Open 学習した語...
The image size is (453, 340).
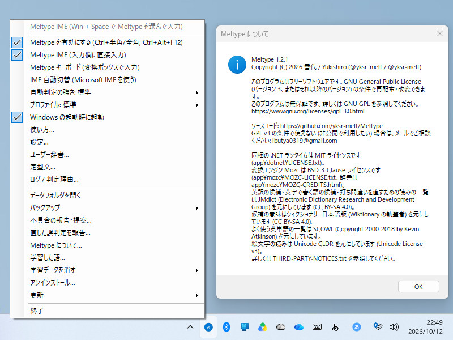pyautogui.click(x=107, y=258)
